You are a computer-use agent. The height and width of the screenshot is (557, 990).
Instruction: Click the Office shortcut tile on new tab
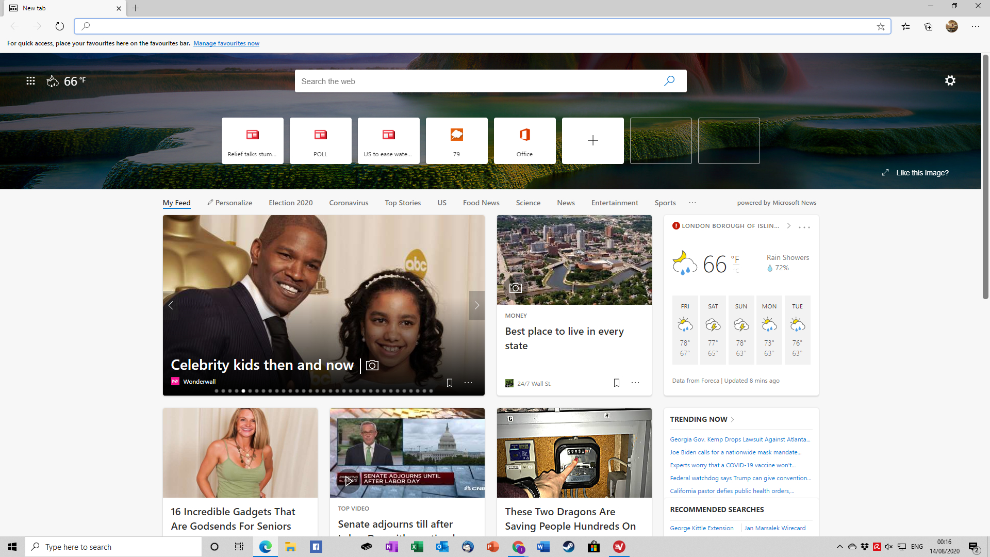click(x=524, y=140)
